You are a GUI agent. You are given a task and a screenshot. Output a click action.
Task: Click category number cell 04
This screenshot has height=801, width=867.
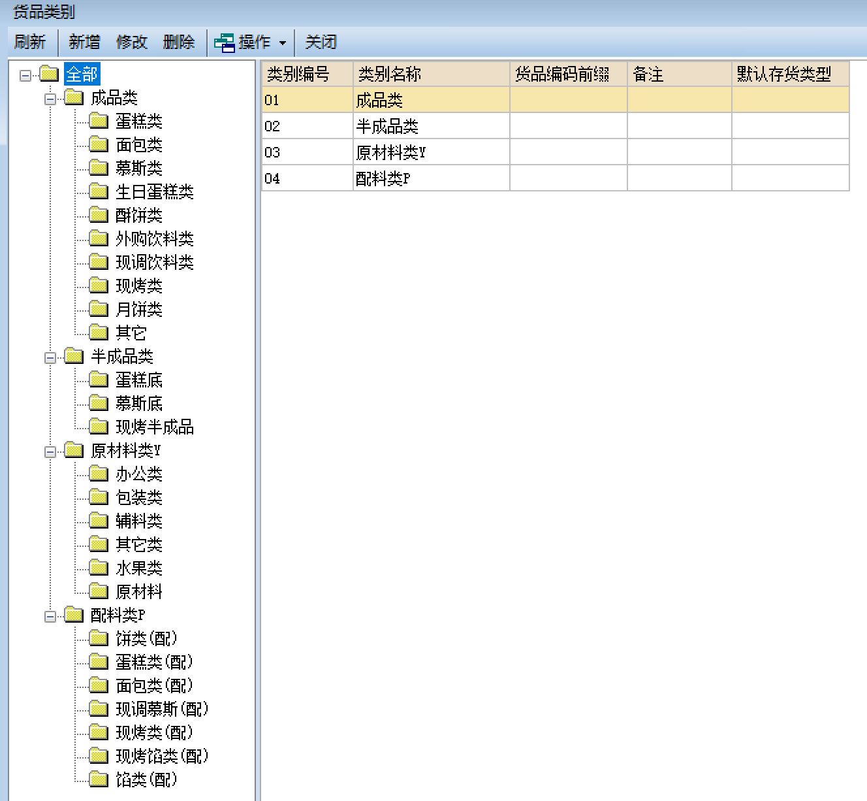tap(307, 178)
